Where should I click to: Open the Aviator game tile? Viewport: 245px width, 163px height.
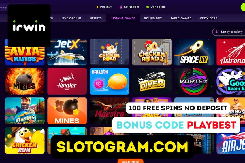(x=67, y=81)
